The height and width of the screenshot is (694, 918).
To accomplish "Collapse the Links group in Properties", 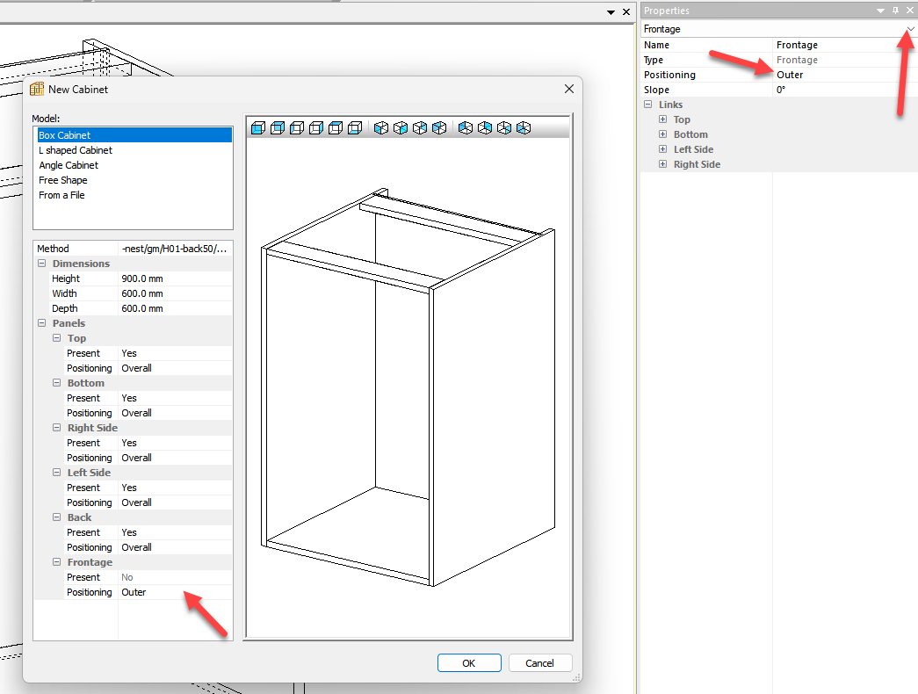I will 648,105.
